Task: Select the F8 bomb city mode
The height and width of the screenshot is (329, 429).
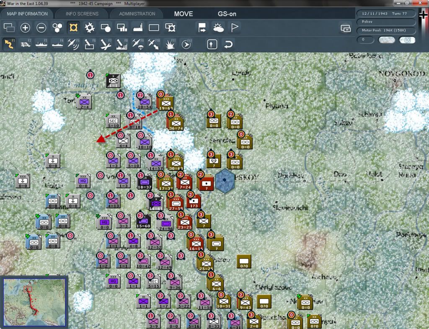Action: coord(121,44)
